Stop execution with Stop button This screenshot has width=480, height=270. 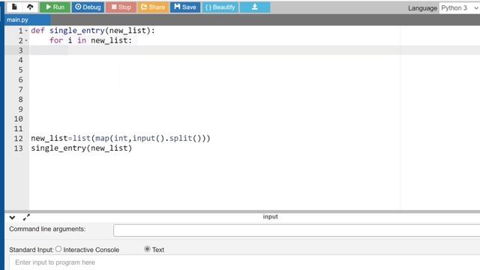[121, 7]
